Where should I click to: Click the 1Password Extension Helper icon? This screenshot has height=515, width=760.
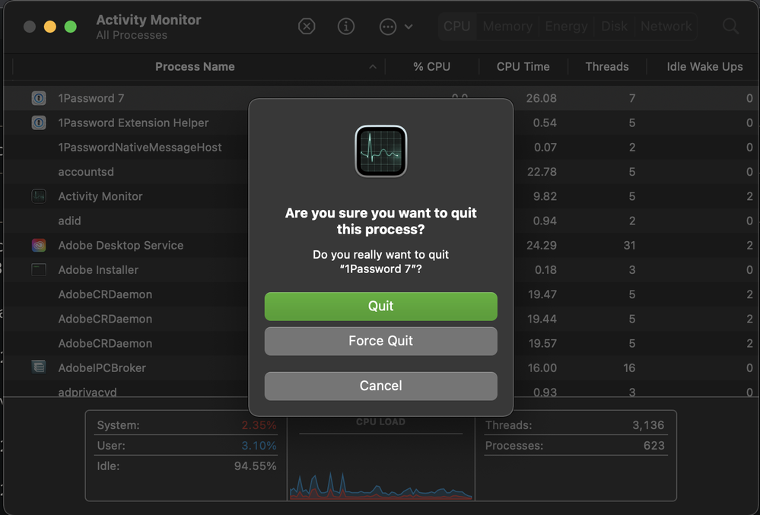tap(39, 122)
